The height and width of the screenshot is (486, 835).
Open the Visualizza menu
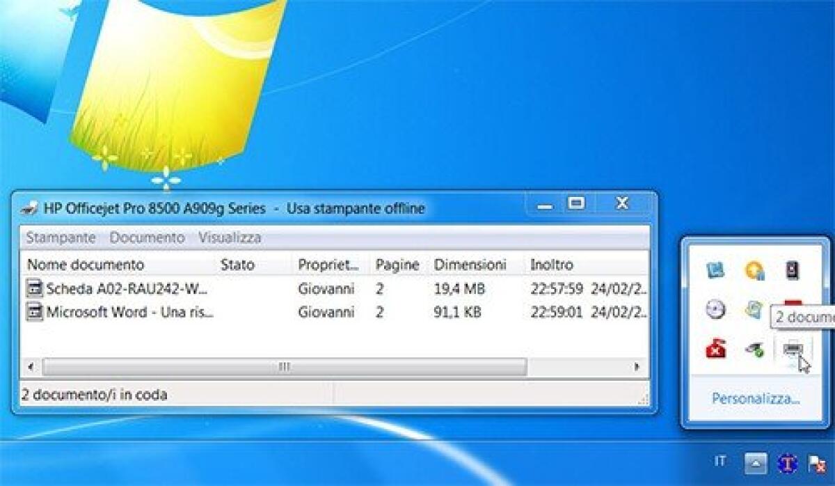pos(230,237)
